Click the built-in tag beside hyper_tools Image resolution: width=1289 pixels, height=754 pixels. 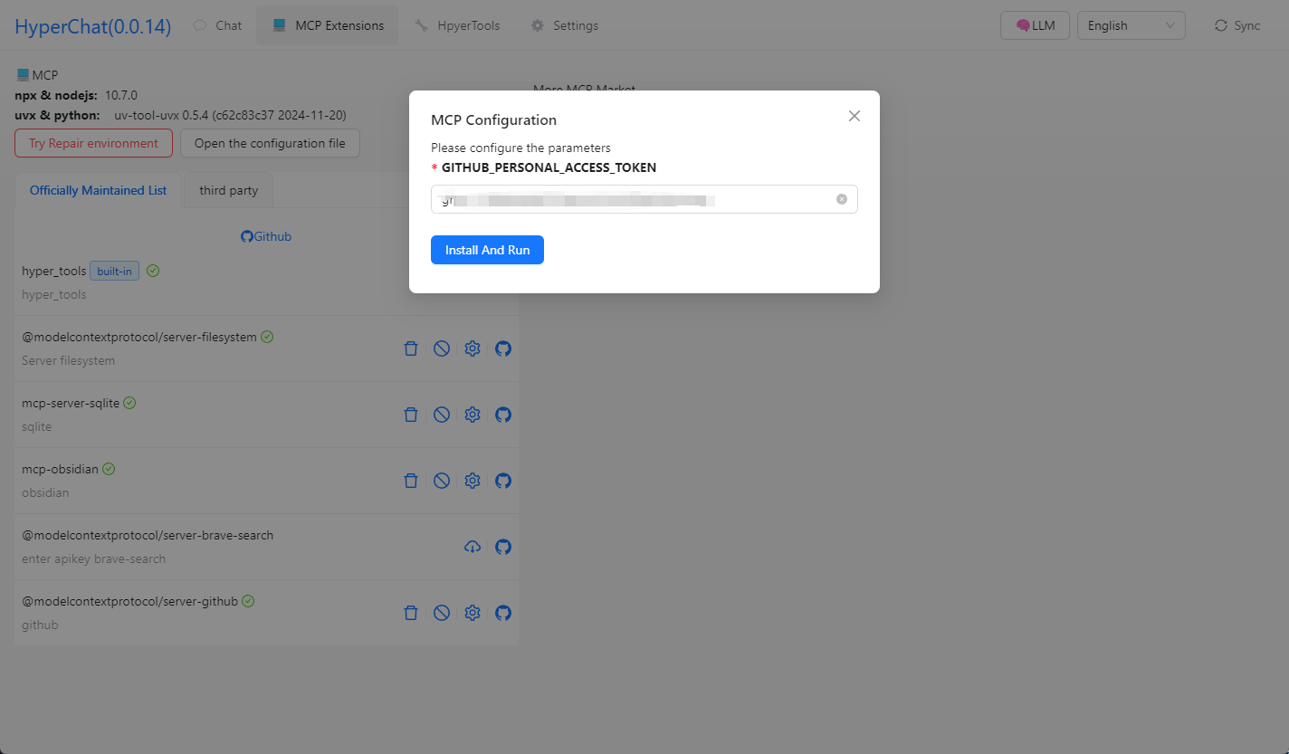114,271
